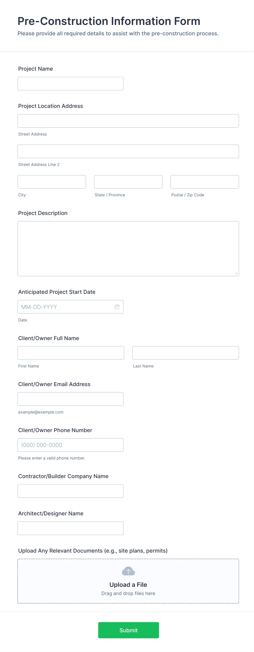Click the Client/Owner Email Address field
The width and height of the screenshot is (254, 652).
tap(70, 399)
